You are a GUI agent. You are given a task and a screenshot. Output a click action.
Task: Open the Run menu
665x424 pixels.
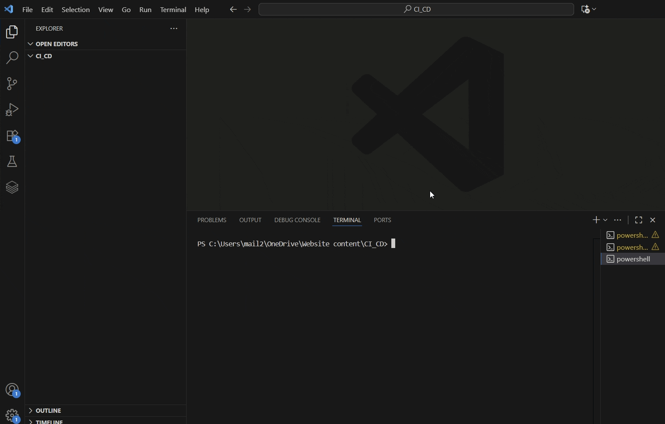(145, 9)
